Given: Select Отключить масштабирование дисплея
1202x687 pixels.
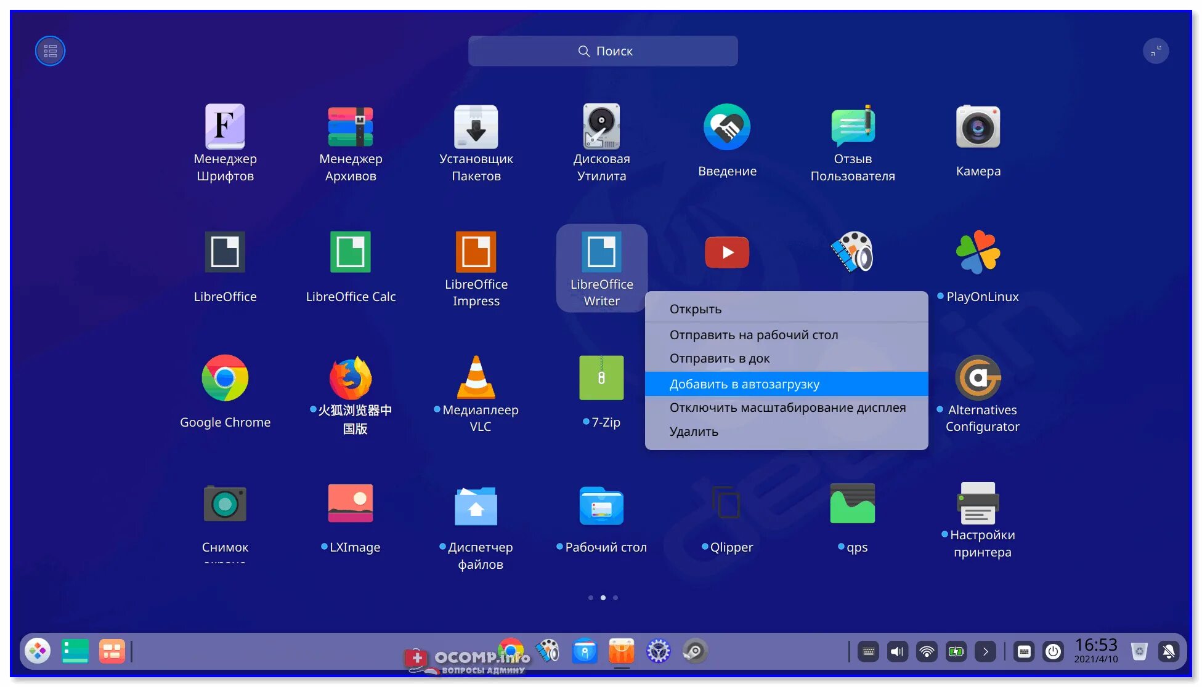Looking at the screenshot, I should coord(786,408).
